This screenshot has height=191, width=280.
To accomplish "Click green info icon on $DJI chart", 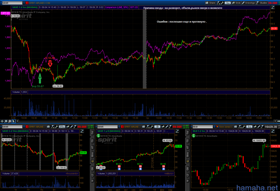I will point(194,136).
